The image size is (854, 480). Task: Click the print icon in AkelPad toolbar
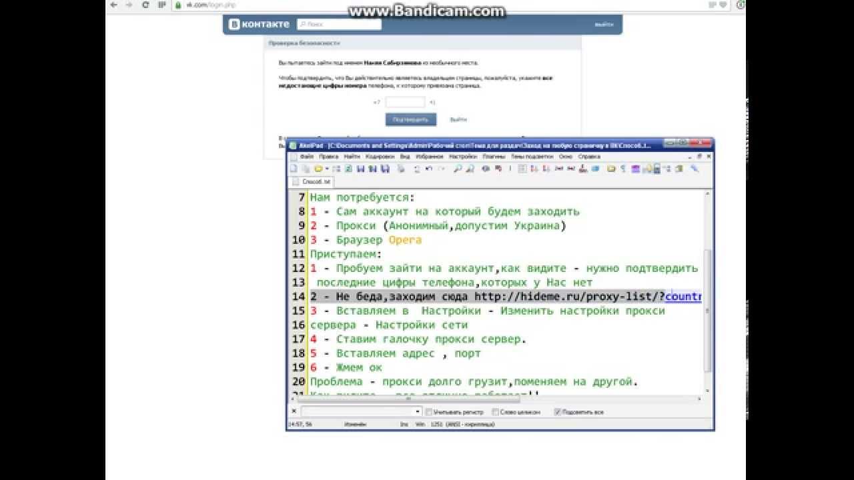(401, 169)
